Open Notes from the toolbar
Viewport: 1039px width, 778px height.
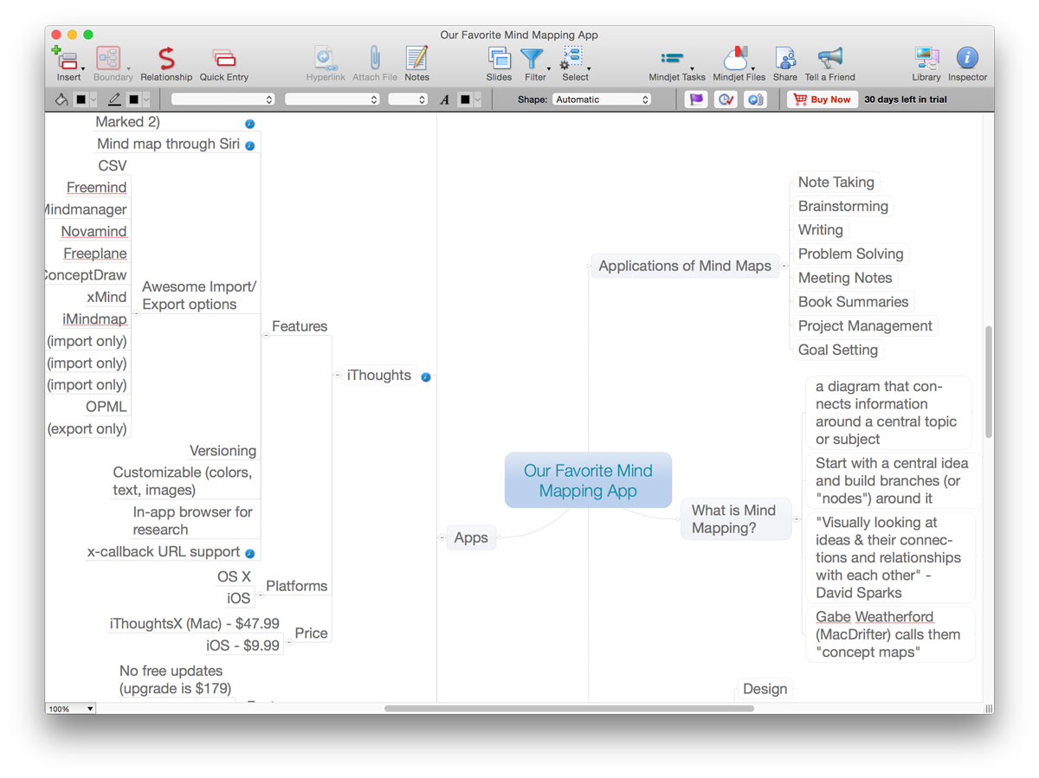pos(416,58)
